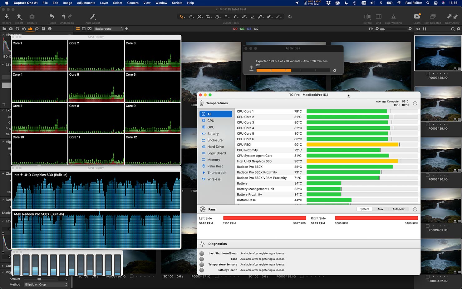Click the Redo arrow icon

coord(70,17)
